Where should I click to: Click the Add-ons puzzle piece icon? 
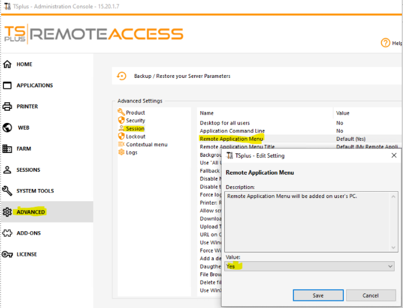pyautogui.click(x=7, y=234)
